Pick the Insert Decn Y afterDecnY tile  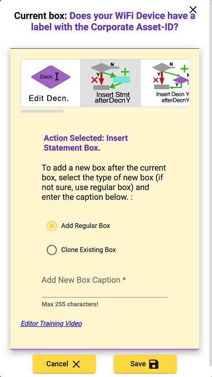pos(165,83)
